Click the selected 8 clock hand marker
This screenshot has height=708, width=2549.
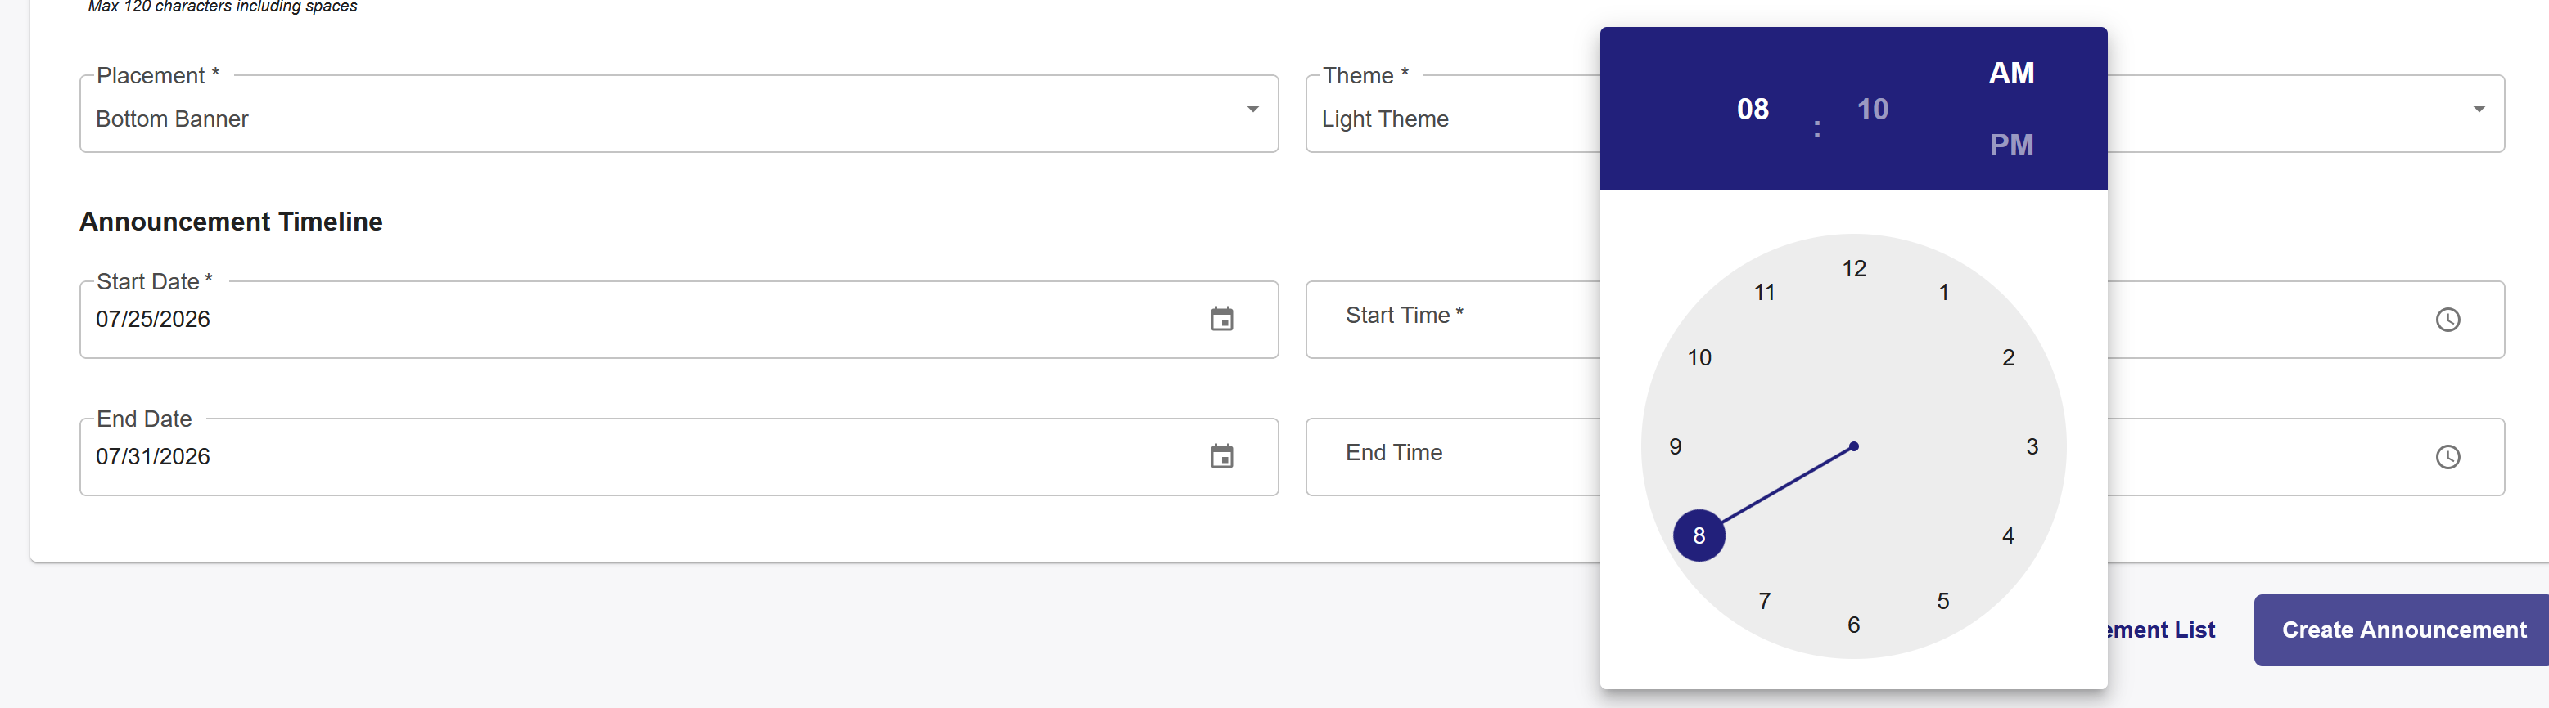(x=1699, y=536)
